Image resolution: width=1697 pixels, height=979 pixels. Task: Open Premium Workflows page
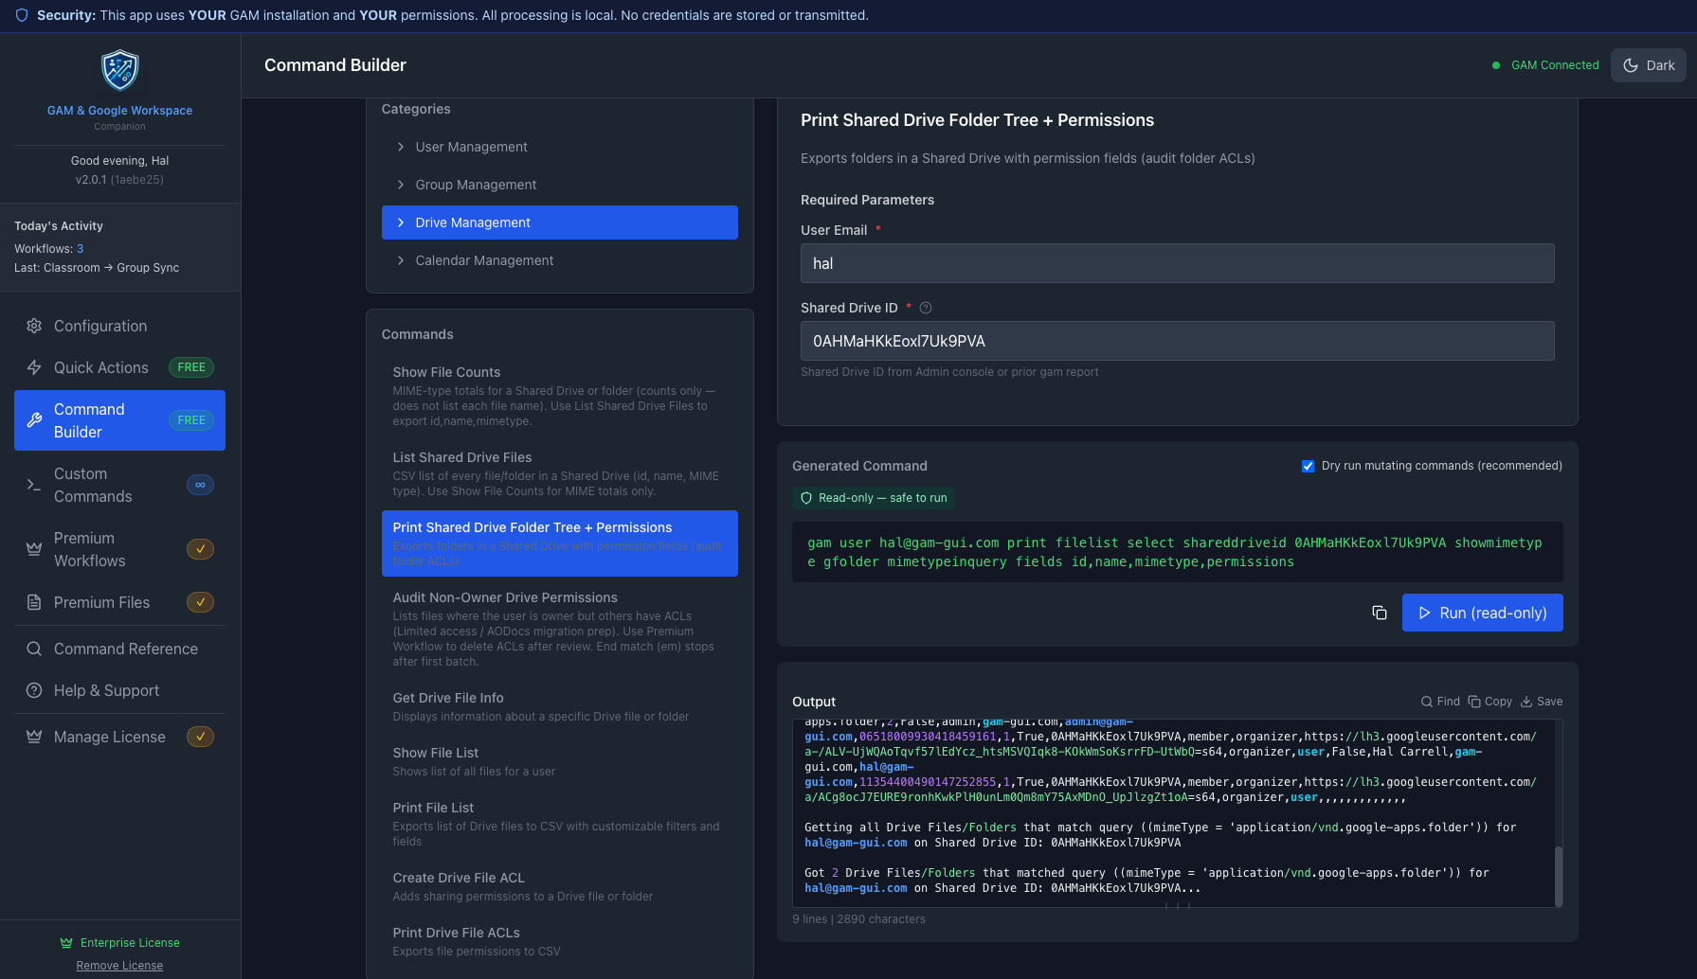[119, 549]
